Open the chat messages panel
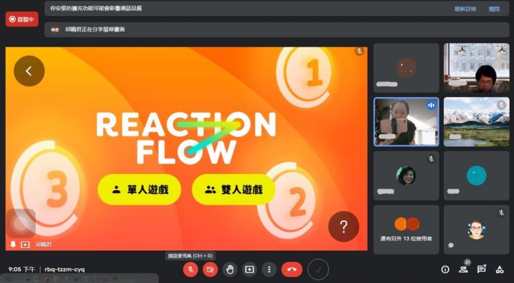 481,270
